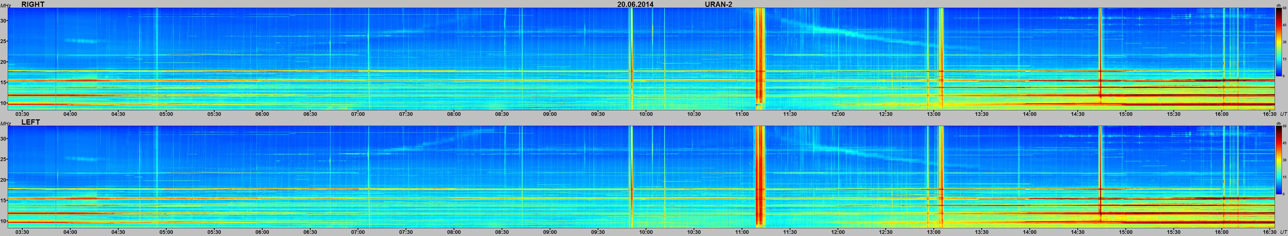Click the 16:30 tick label under the LEFT panel
The image size is (1288, 236).
(1269, 232)
